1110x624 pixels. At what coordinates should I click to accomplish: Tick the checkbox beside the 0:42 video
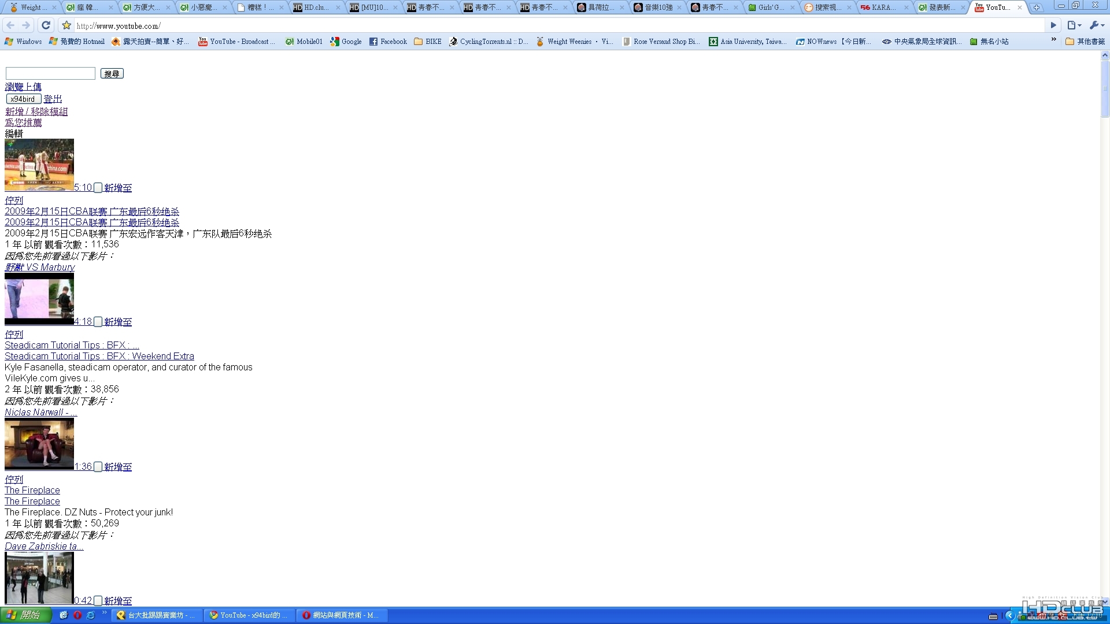[98, 601]
